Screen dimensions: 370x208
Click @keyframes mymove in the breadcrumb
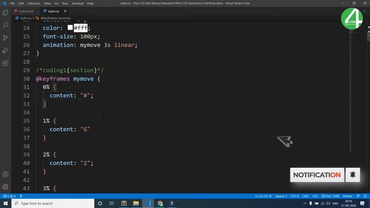click(x=55, y=18)
